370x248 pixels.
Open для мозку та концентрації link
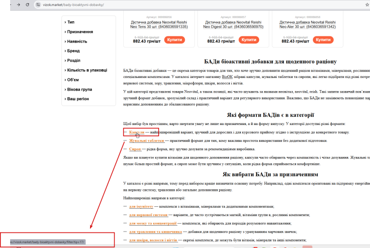tap(153, 223)
